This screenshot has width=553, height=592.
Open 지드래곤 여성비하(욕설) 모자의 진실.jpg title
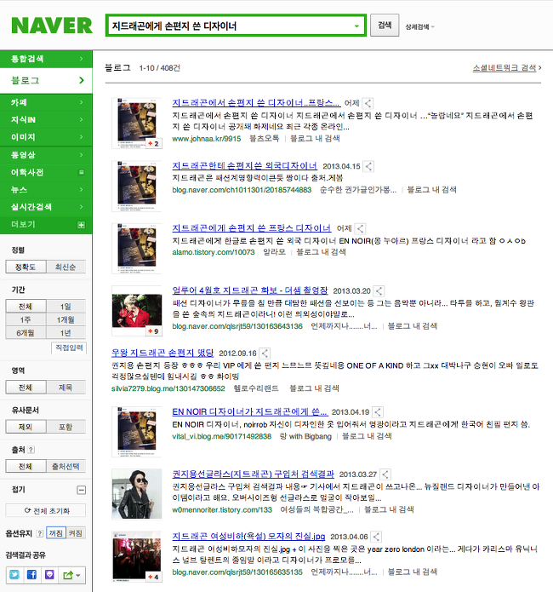click(x=248, y=536)
